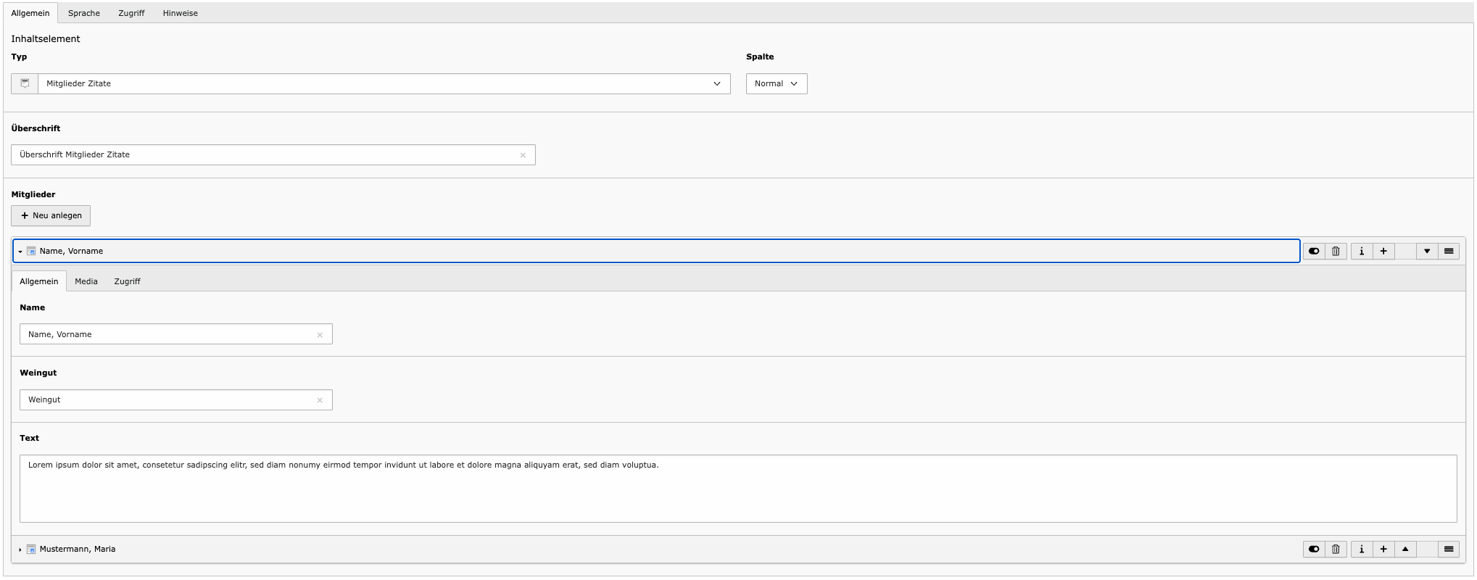The height and width of the screenshot is (580, 1477).
Task: Click drag handle of 'Mustermann, Maria' row
Action: point(1449,550)
